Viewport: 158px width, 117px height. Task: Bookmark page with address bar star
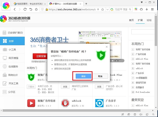tap(102, 9)
